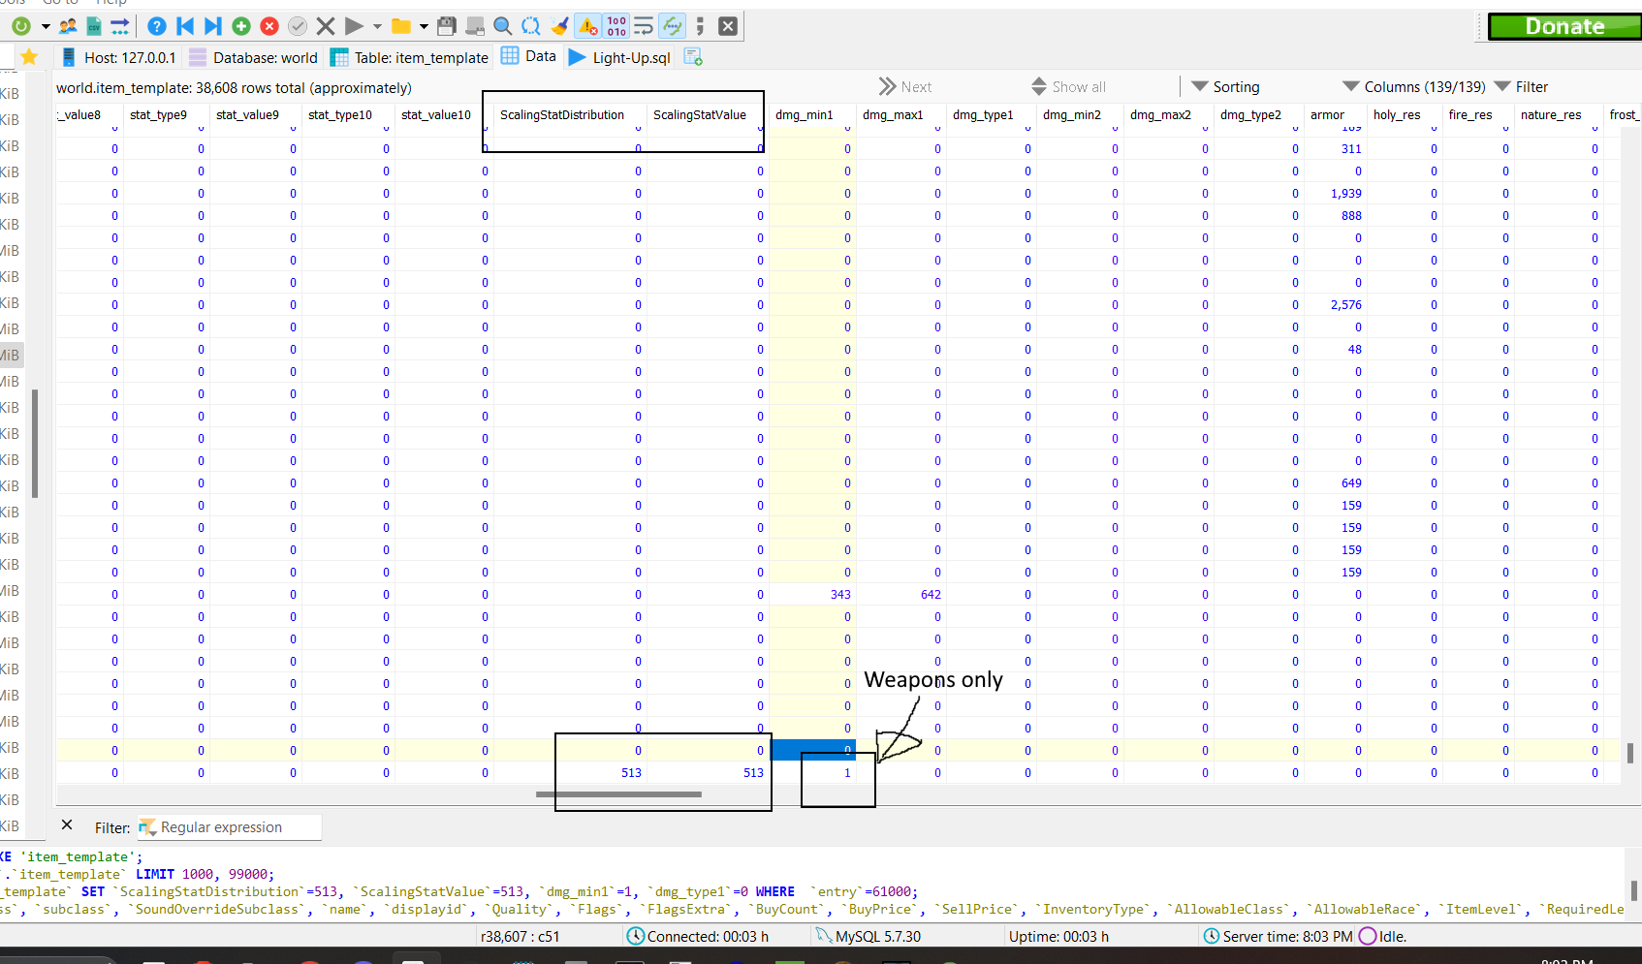Select the ScalingStatDistribution cell with 513
Image resolution: width=1642 pixels, height=964 pixels.
(569, 773)
